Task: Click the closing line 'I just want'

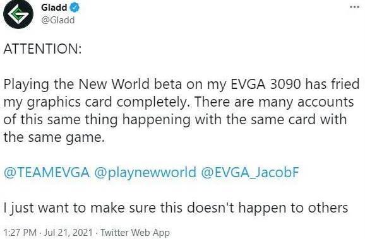Action: tap(176, 207)
